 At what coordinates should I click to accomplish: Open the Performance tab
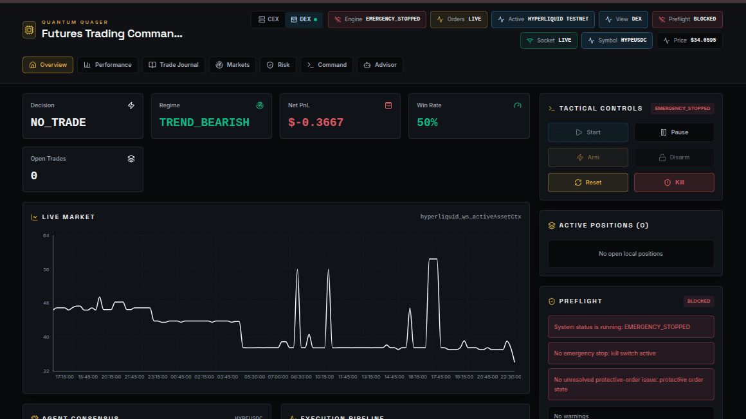point(107,65)
